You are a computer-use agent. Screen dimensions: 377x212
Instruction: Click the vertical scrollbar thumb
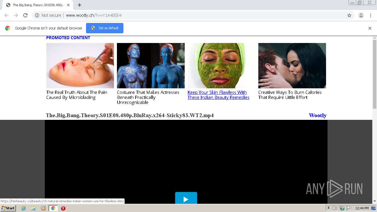tap(375, 74)
